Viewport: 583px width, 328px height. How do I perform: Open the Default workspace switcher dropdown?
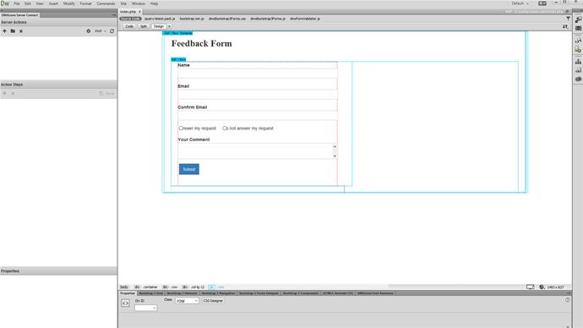coord(520,3)
